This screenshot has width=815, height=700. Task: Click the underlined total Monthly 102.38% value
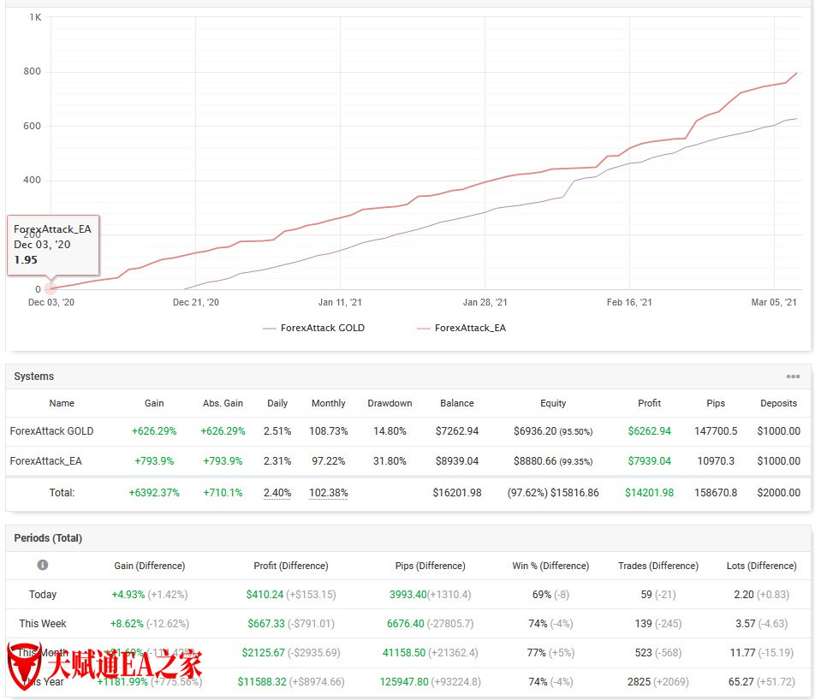(x=328, y=493)
